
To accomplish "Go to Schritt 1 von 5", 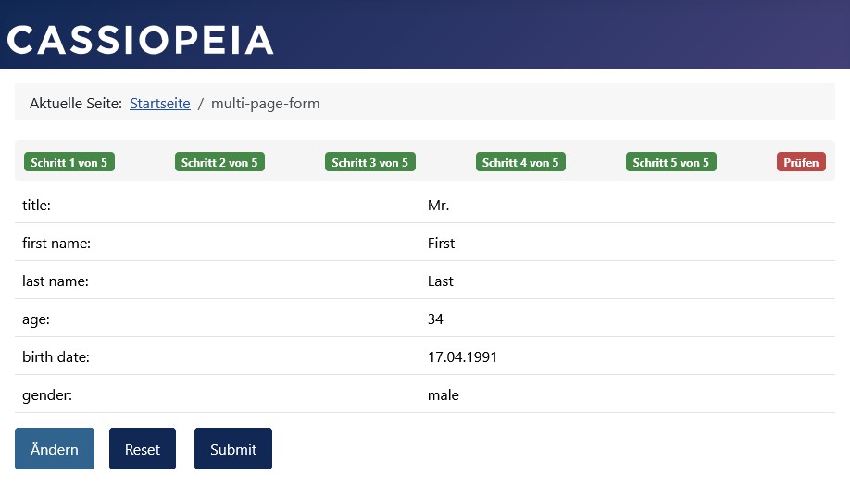I will [69, 162].
